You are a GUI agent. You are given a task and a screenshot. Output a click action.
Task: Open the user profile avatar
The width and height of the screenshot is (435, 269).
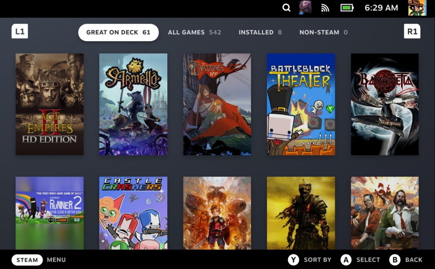tap(417, 8)
